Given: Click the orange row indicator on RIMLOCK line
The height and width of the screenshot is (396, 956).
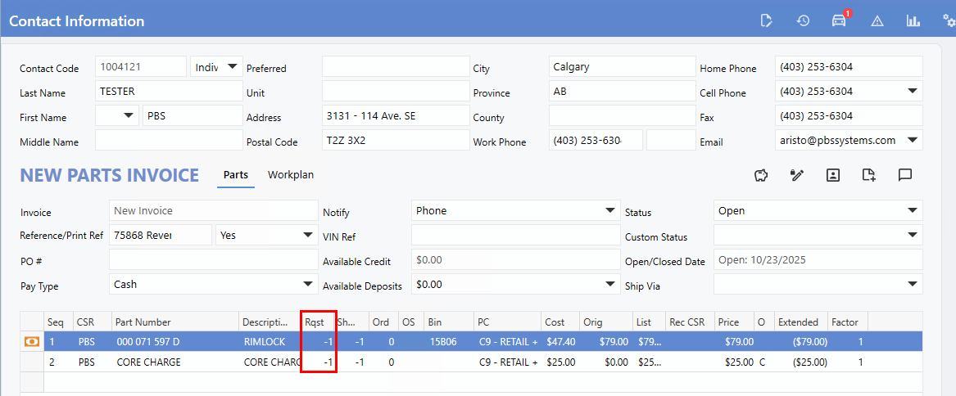Looking at the screenshot, I should coord(32,341).
